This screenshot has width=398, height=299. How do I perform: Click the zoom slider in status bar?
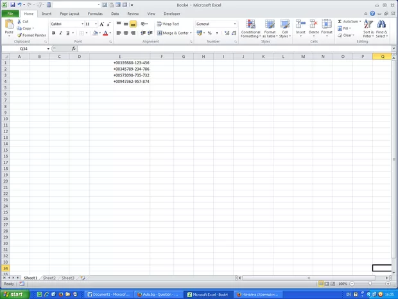click(x=370, y=284)
